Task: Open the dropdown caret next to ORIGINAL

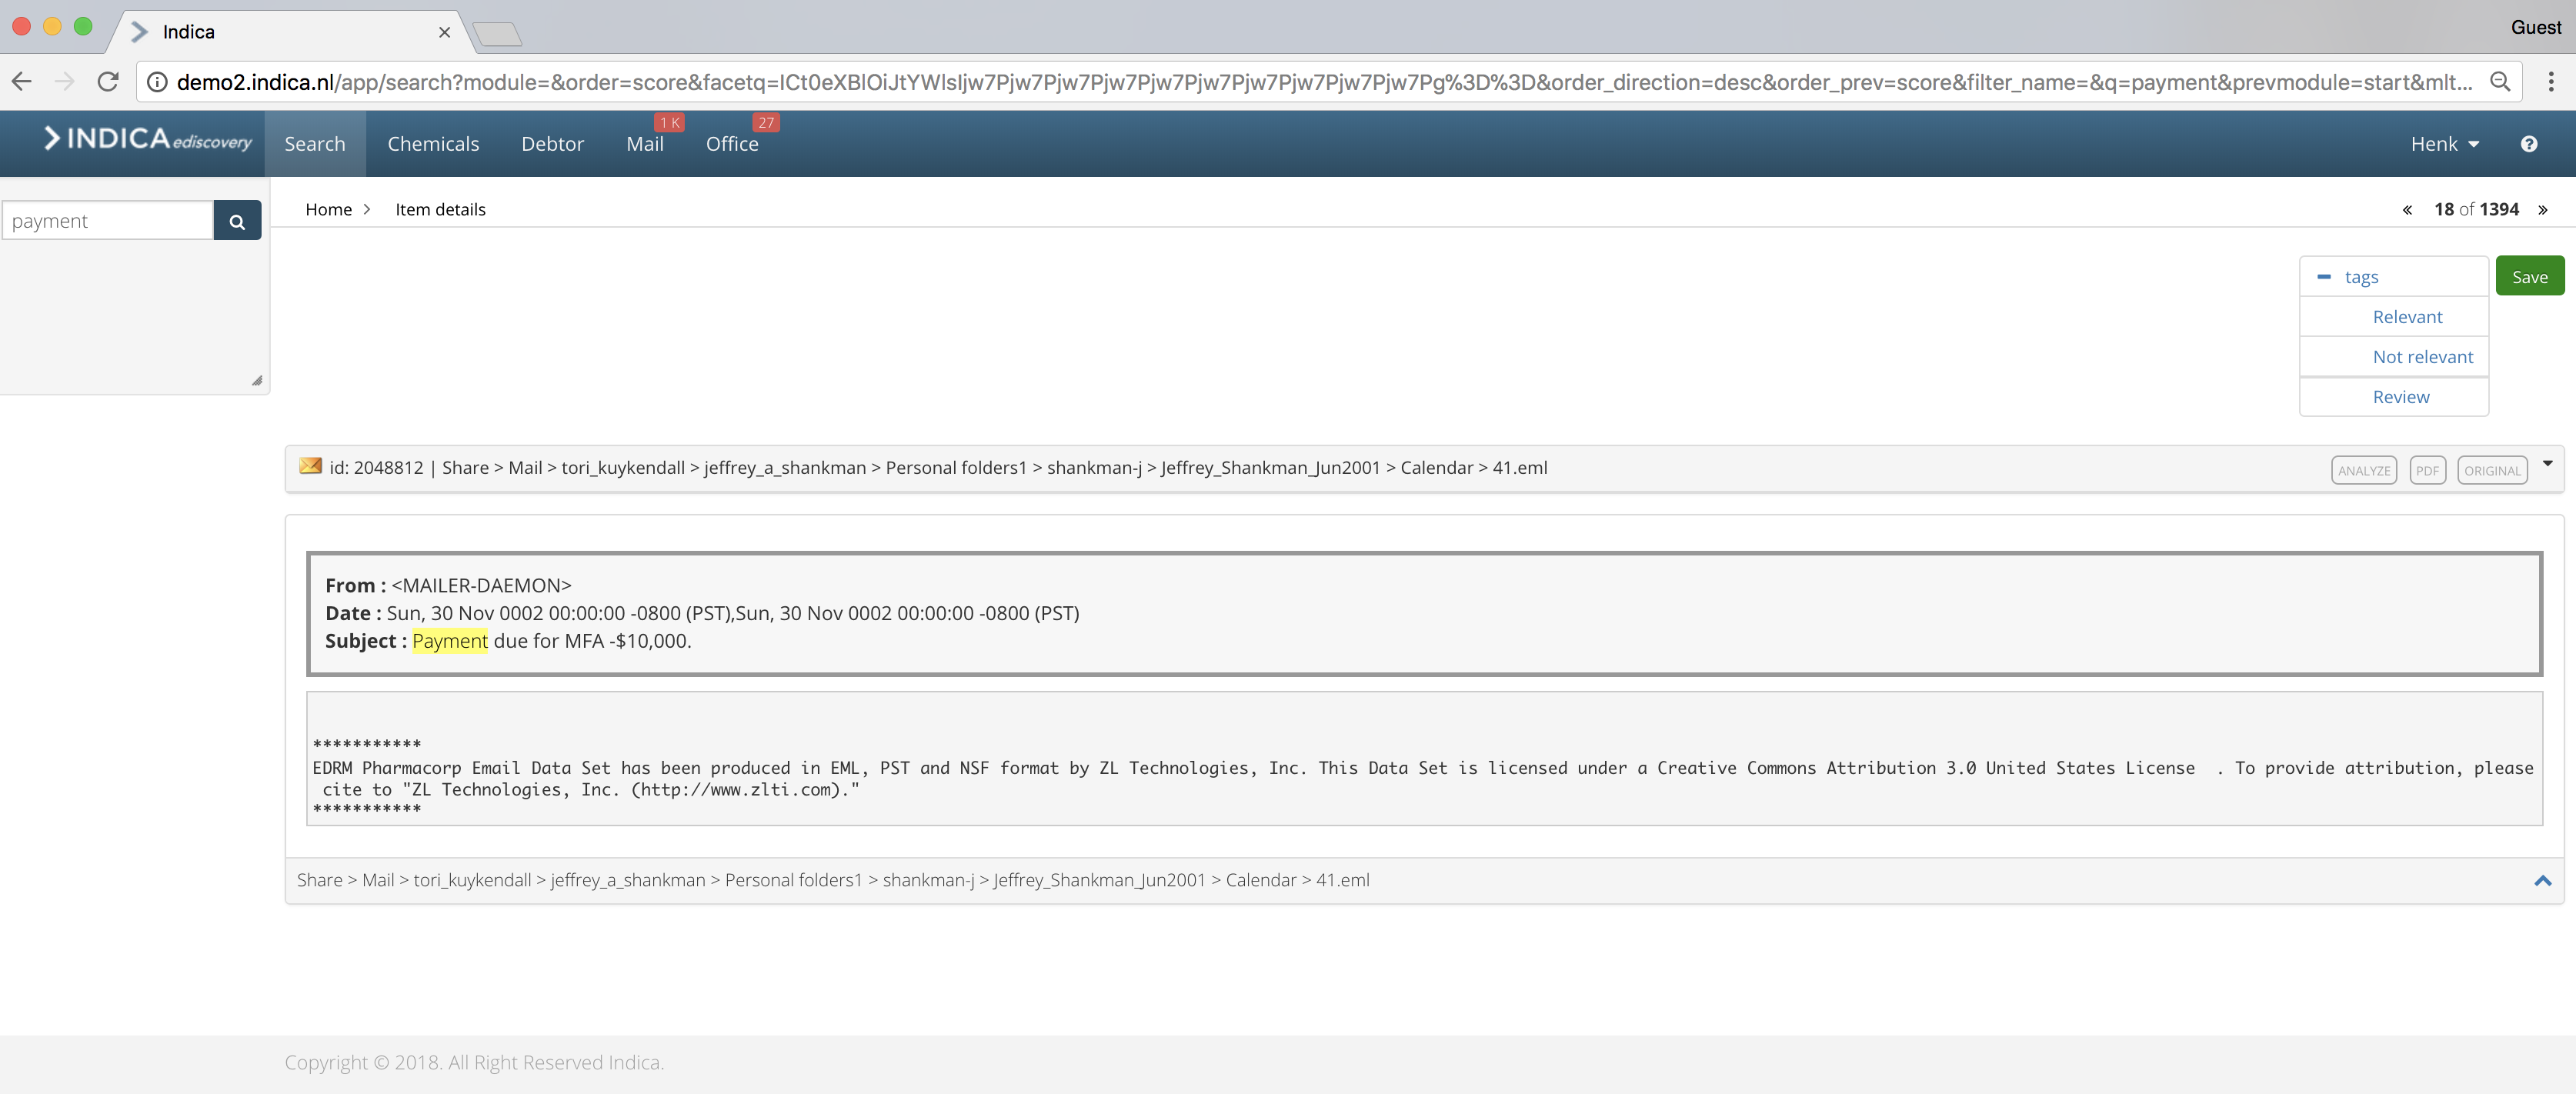Action: pos(2548,464)
